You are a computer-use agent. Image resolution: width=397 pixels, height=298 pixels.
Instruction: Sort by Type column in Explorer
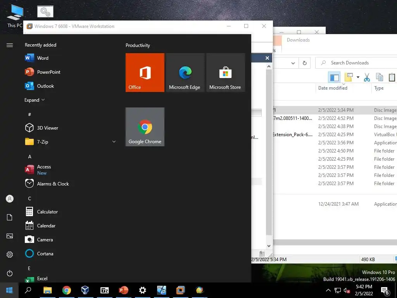384,88
